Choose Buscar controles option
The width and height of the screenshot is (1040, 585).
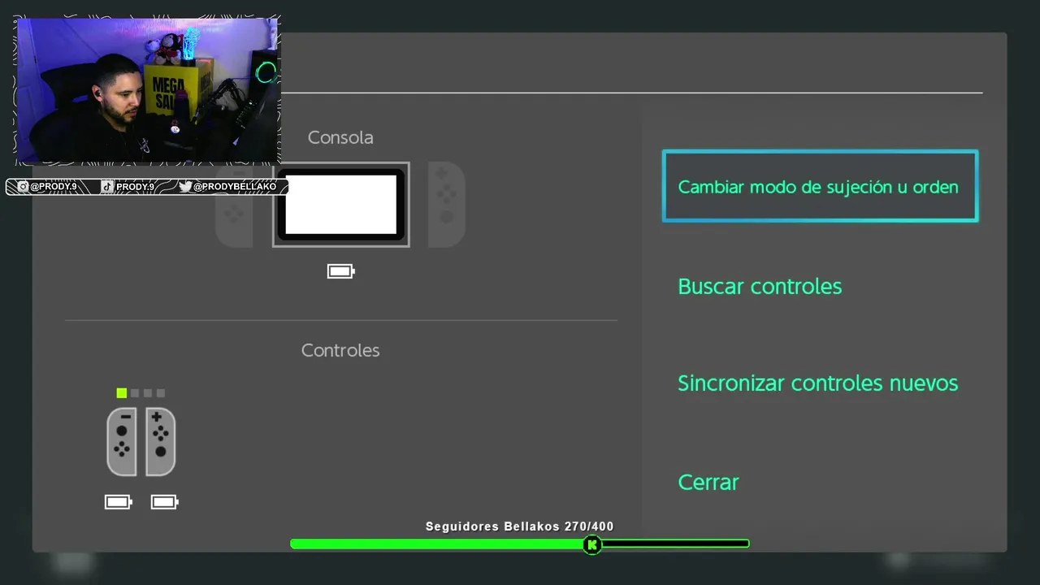click(760, 286)
